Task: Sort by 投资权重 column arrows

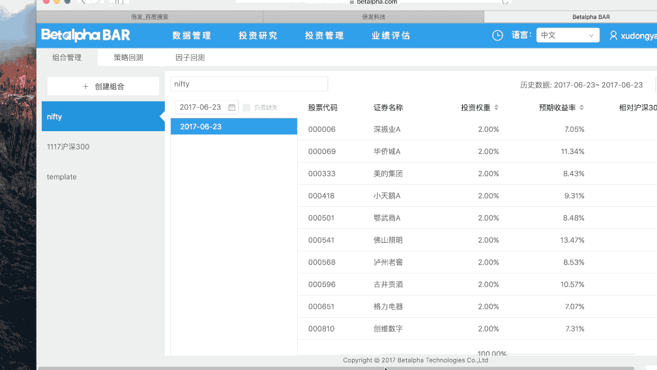Action: [497, 108]
